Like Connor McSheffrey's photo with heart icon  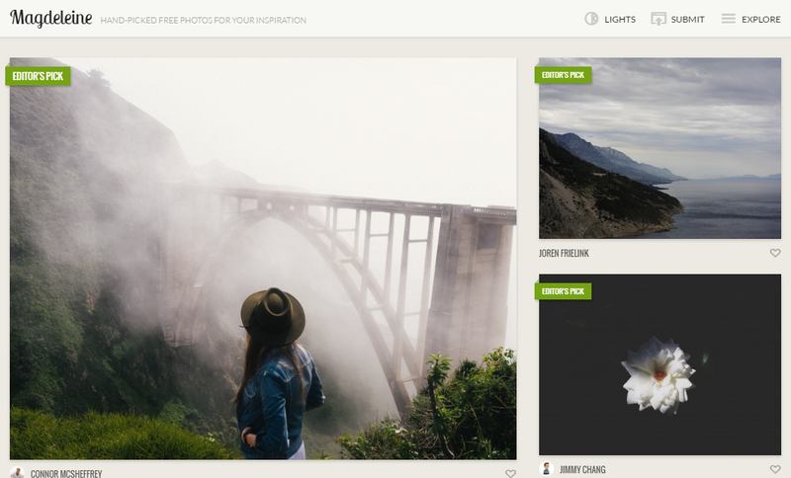tap(510, 473)
